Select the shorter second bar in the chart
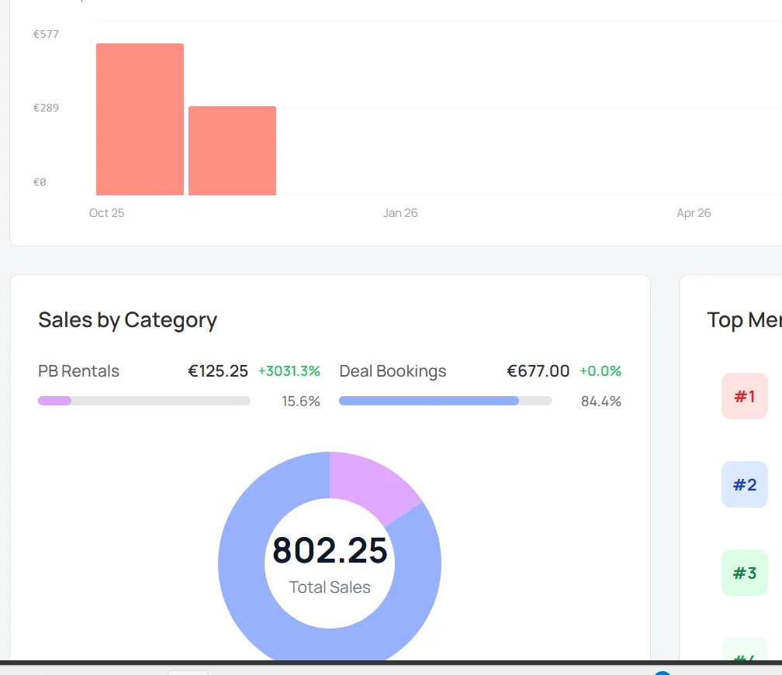Image resolution: width=782 pixels, height=675 pixels. tap(233, 150)
